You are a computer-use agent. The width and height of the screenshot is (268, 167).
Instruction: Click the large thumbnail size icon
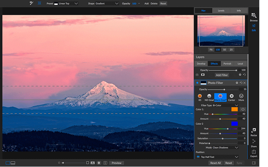87,163
